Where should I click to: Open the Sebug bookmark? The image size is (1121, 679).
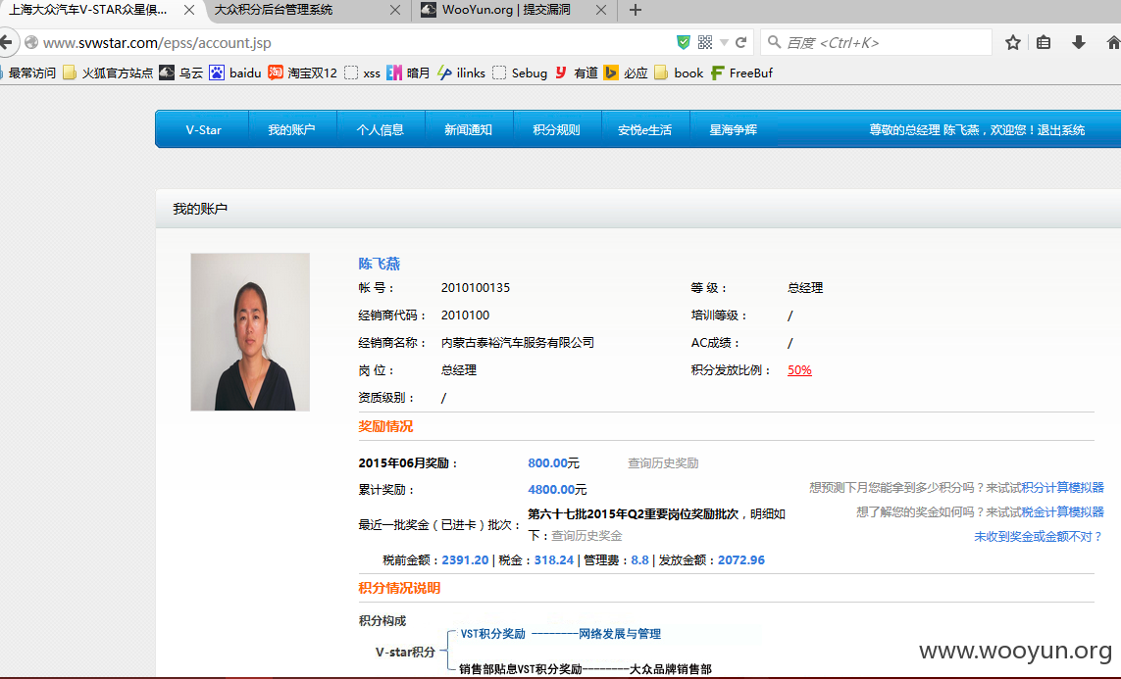click(x=520, y=73)
